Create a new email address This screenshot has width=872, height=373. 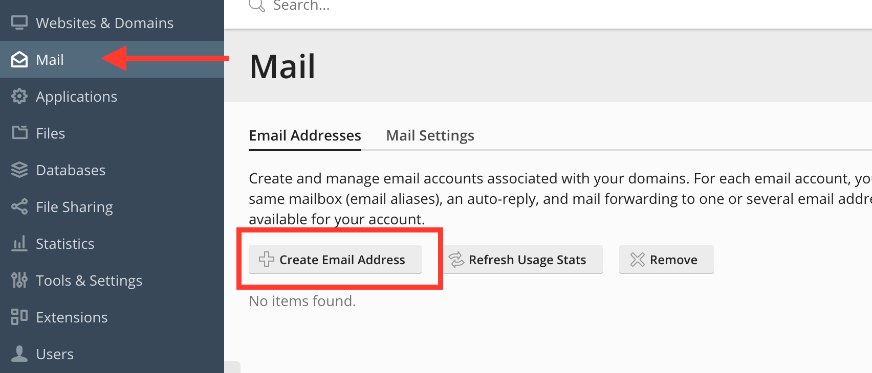(335, 260)
